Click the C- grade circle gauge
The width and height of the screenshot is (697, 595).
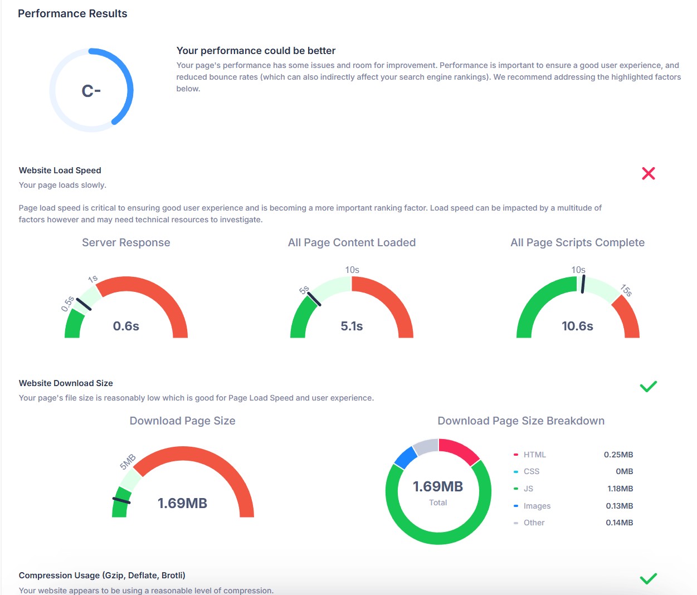pyautogui.click(x=91, y=90)
